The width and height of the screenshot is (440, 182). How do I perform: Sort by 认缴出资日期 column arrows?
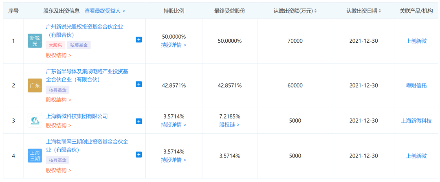[380, 11]
